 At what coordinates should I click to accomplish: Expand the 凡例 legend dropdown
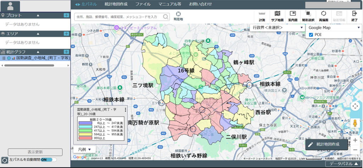click(x=84, y=149)
